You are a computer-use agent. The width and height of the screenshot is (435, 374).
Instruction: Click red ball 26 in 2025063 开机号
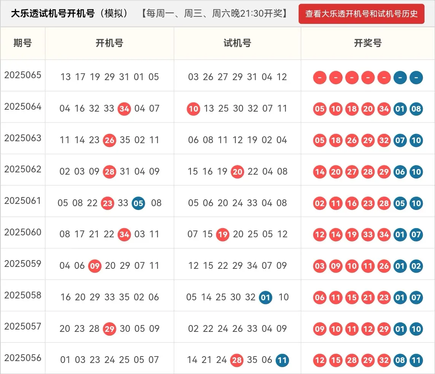[110, 140]
